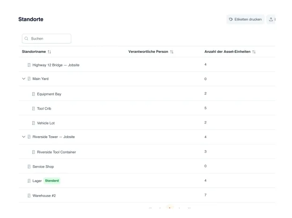Viewport: 292px width, 218px height.
Task: Open the Warehouse #2 location
Action: coord(44,196)
